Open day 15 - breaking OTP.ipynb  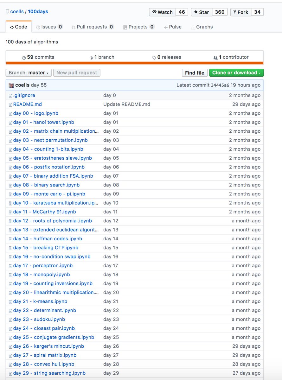tap(46, 248)
